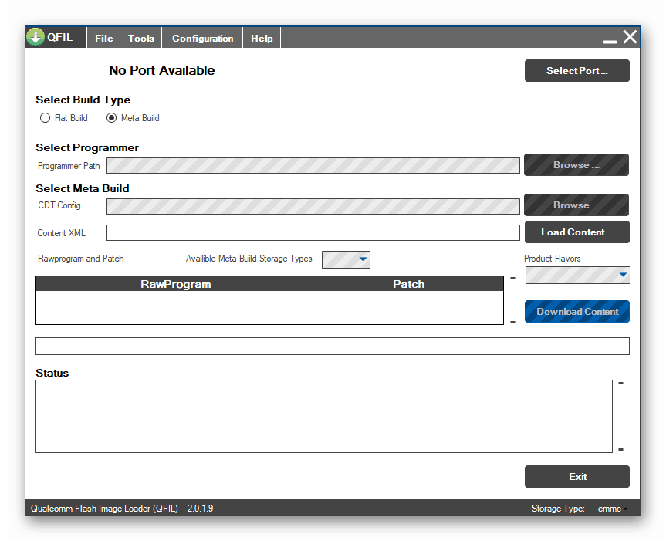Expand Available Meta Build Storage Types dropdown
Image resolution: width=666 pixels, height=541 pixels.
[x=346, y=259]
